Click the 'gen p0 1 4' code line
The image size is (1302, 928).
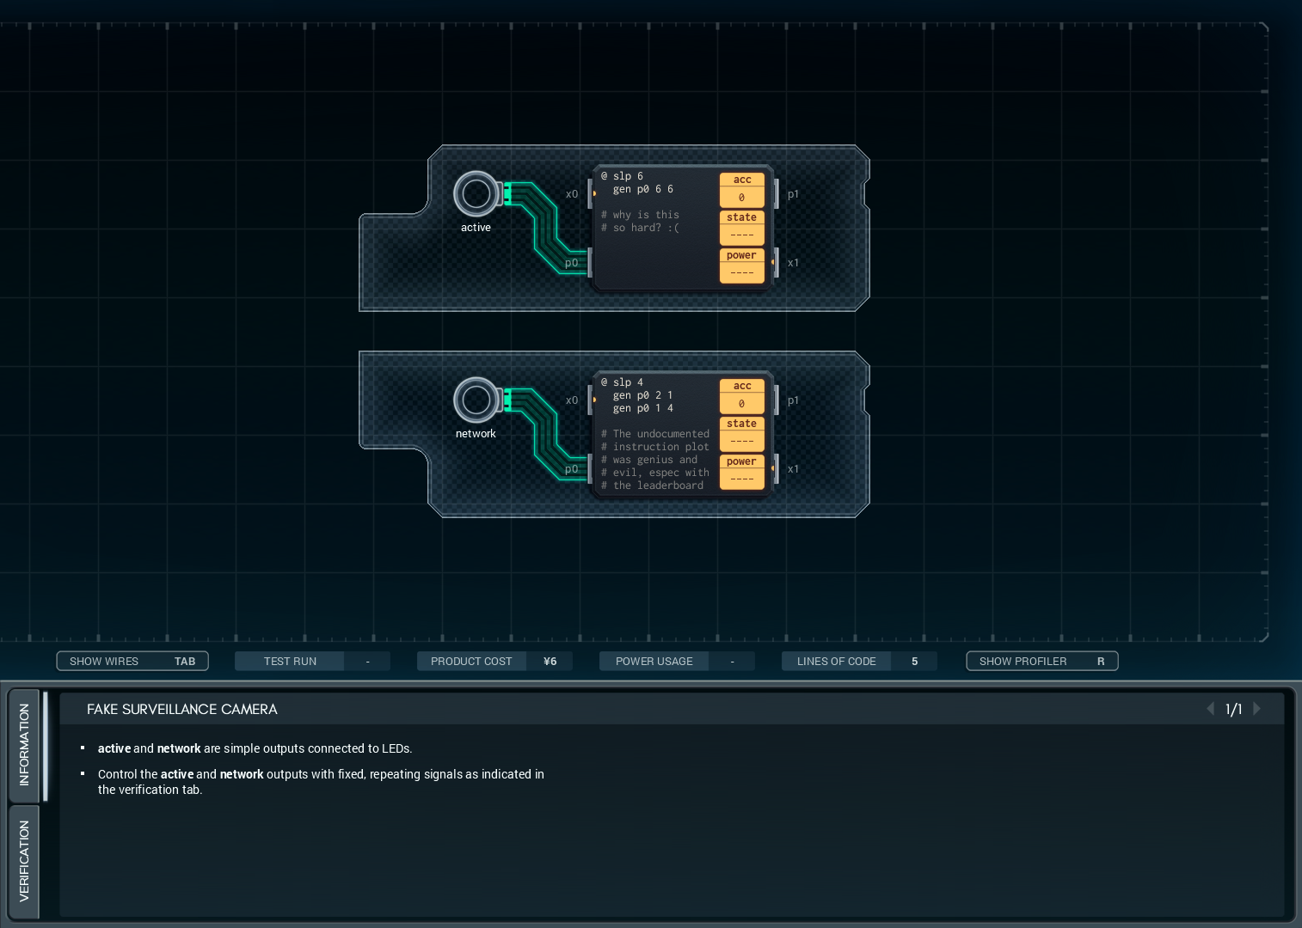(642, 408)
